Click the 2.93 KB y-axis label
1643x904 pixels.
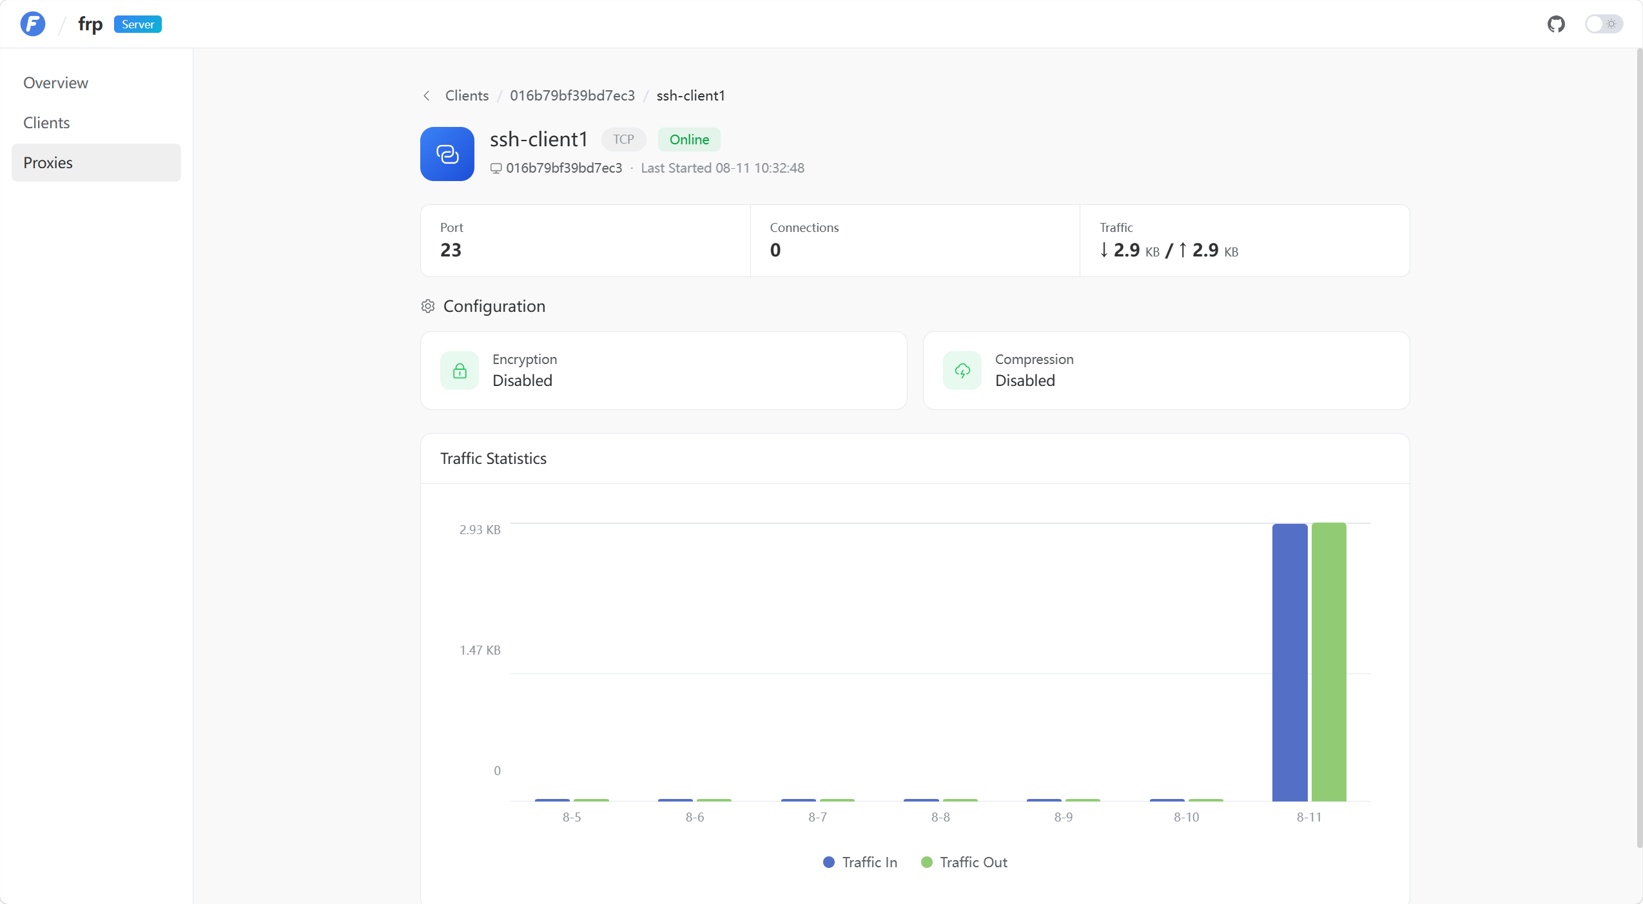click(x=480, y=530)
